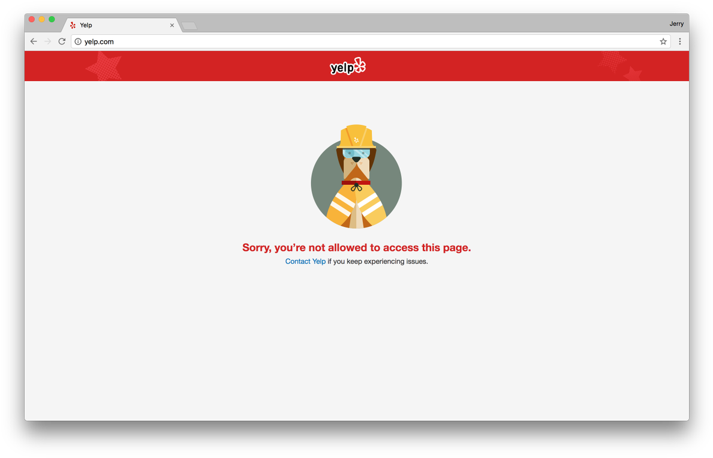
Task: Open the Chrome three-dot menu
Action: tap(680, 41)
